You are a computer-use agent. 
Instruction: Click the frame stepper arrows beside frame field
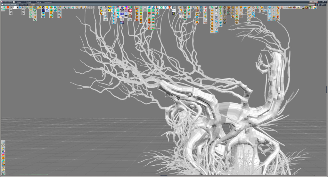point(18,7)
